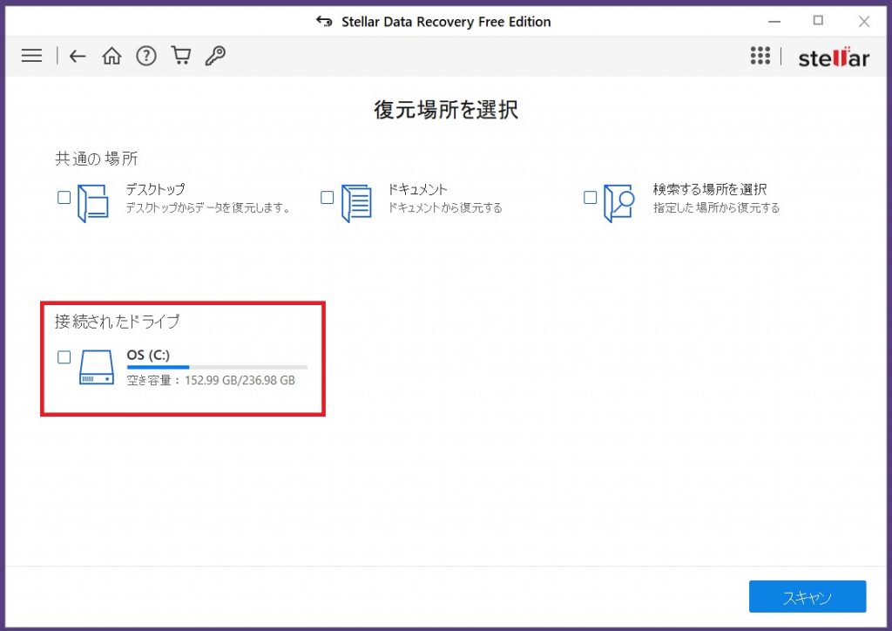This screenshot has height=631, width=892.
Task: Open help via question mark icon
Action: click(x=146, y=56)
